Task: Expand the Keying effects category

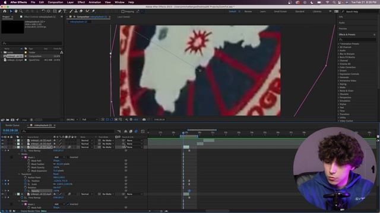Action: tap(338, 84)
